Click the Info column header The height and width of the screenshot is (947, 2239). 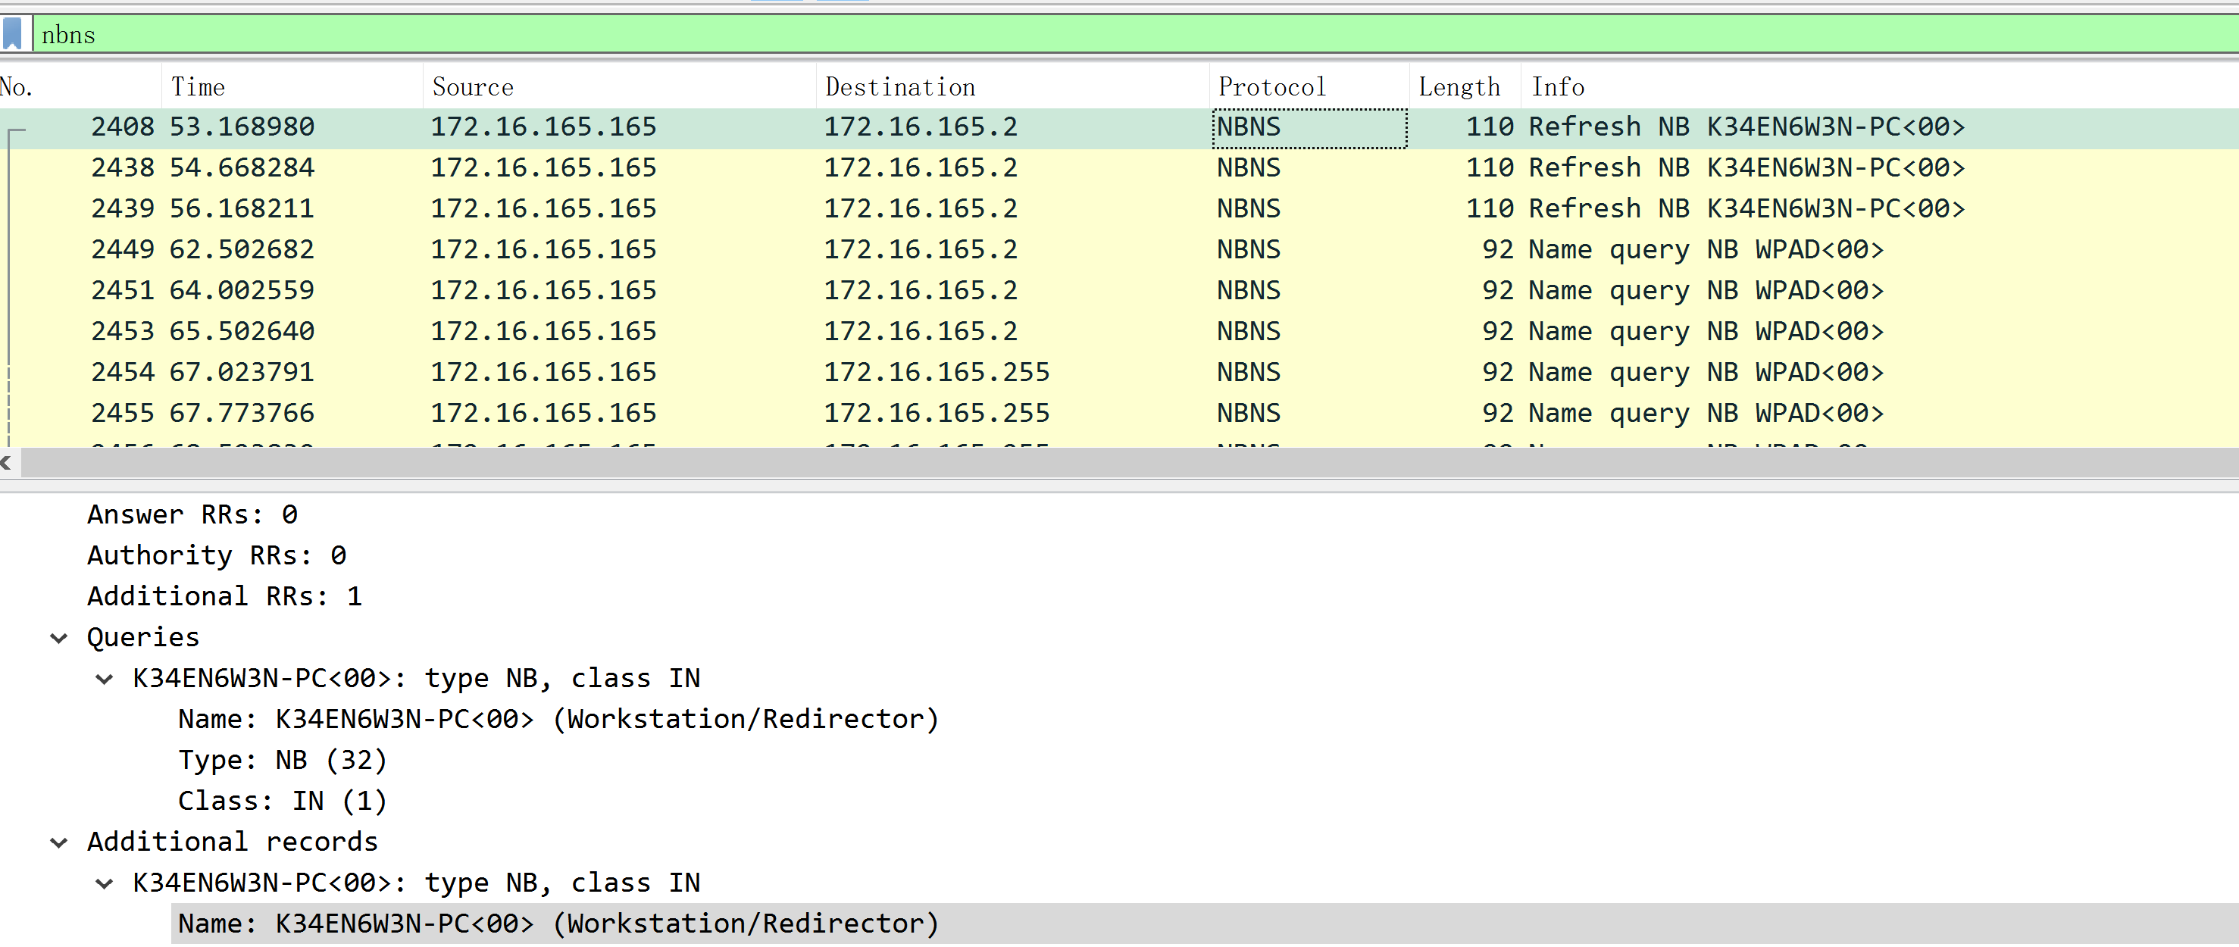[x=1880, y=87]
